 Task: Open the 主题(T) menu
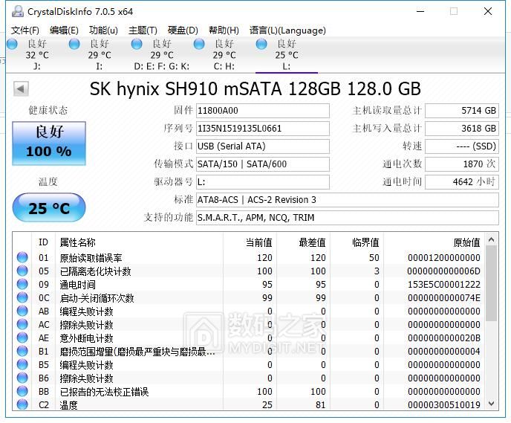point(143,30)
